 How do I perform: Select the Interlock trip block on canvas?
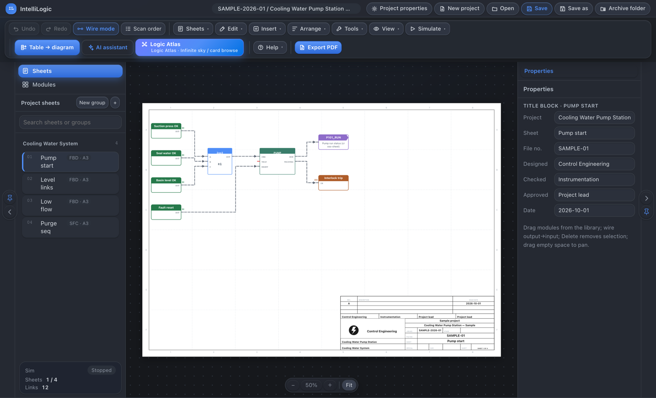[x=333, y=183]
